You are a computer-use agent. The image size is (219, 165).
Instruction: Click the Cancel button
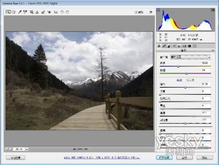tap(184, 158)
